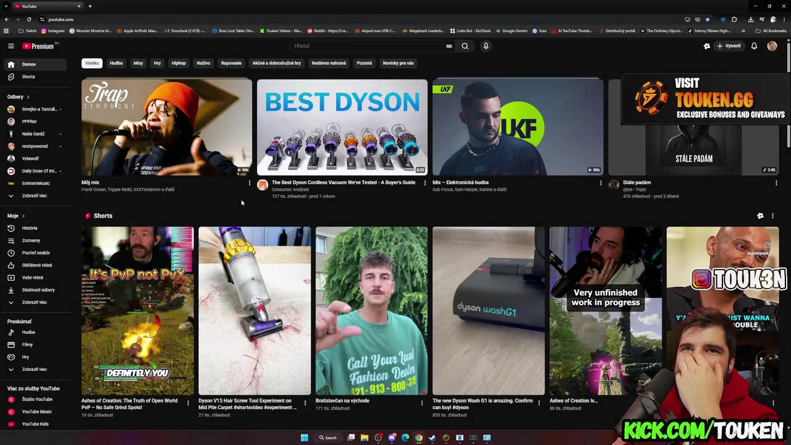Viewport: 791px width, 445px height.
Task: Open options for Bratislavčan na východe short
Action: [421, 403]
